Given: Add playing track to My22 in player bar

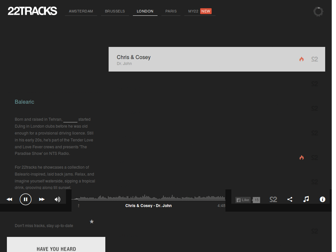Looking at the screenshot, I should 273,199.
